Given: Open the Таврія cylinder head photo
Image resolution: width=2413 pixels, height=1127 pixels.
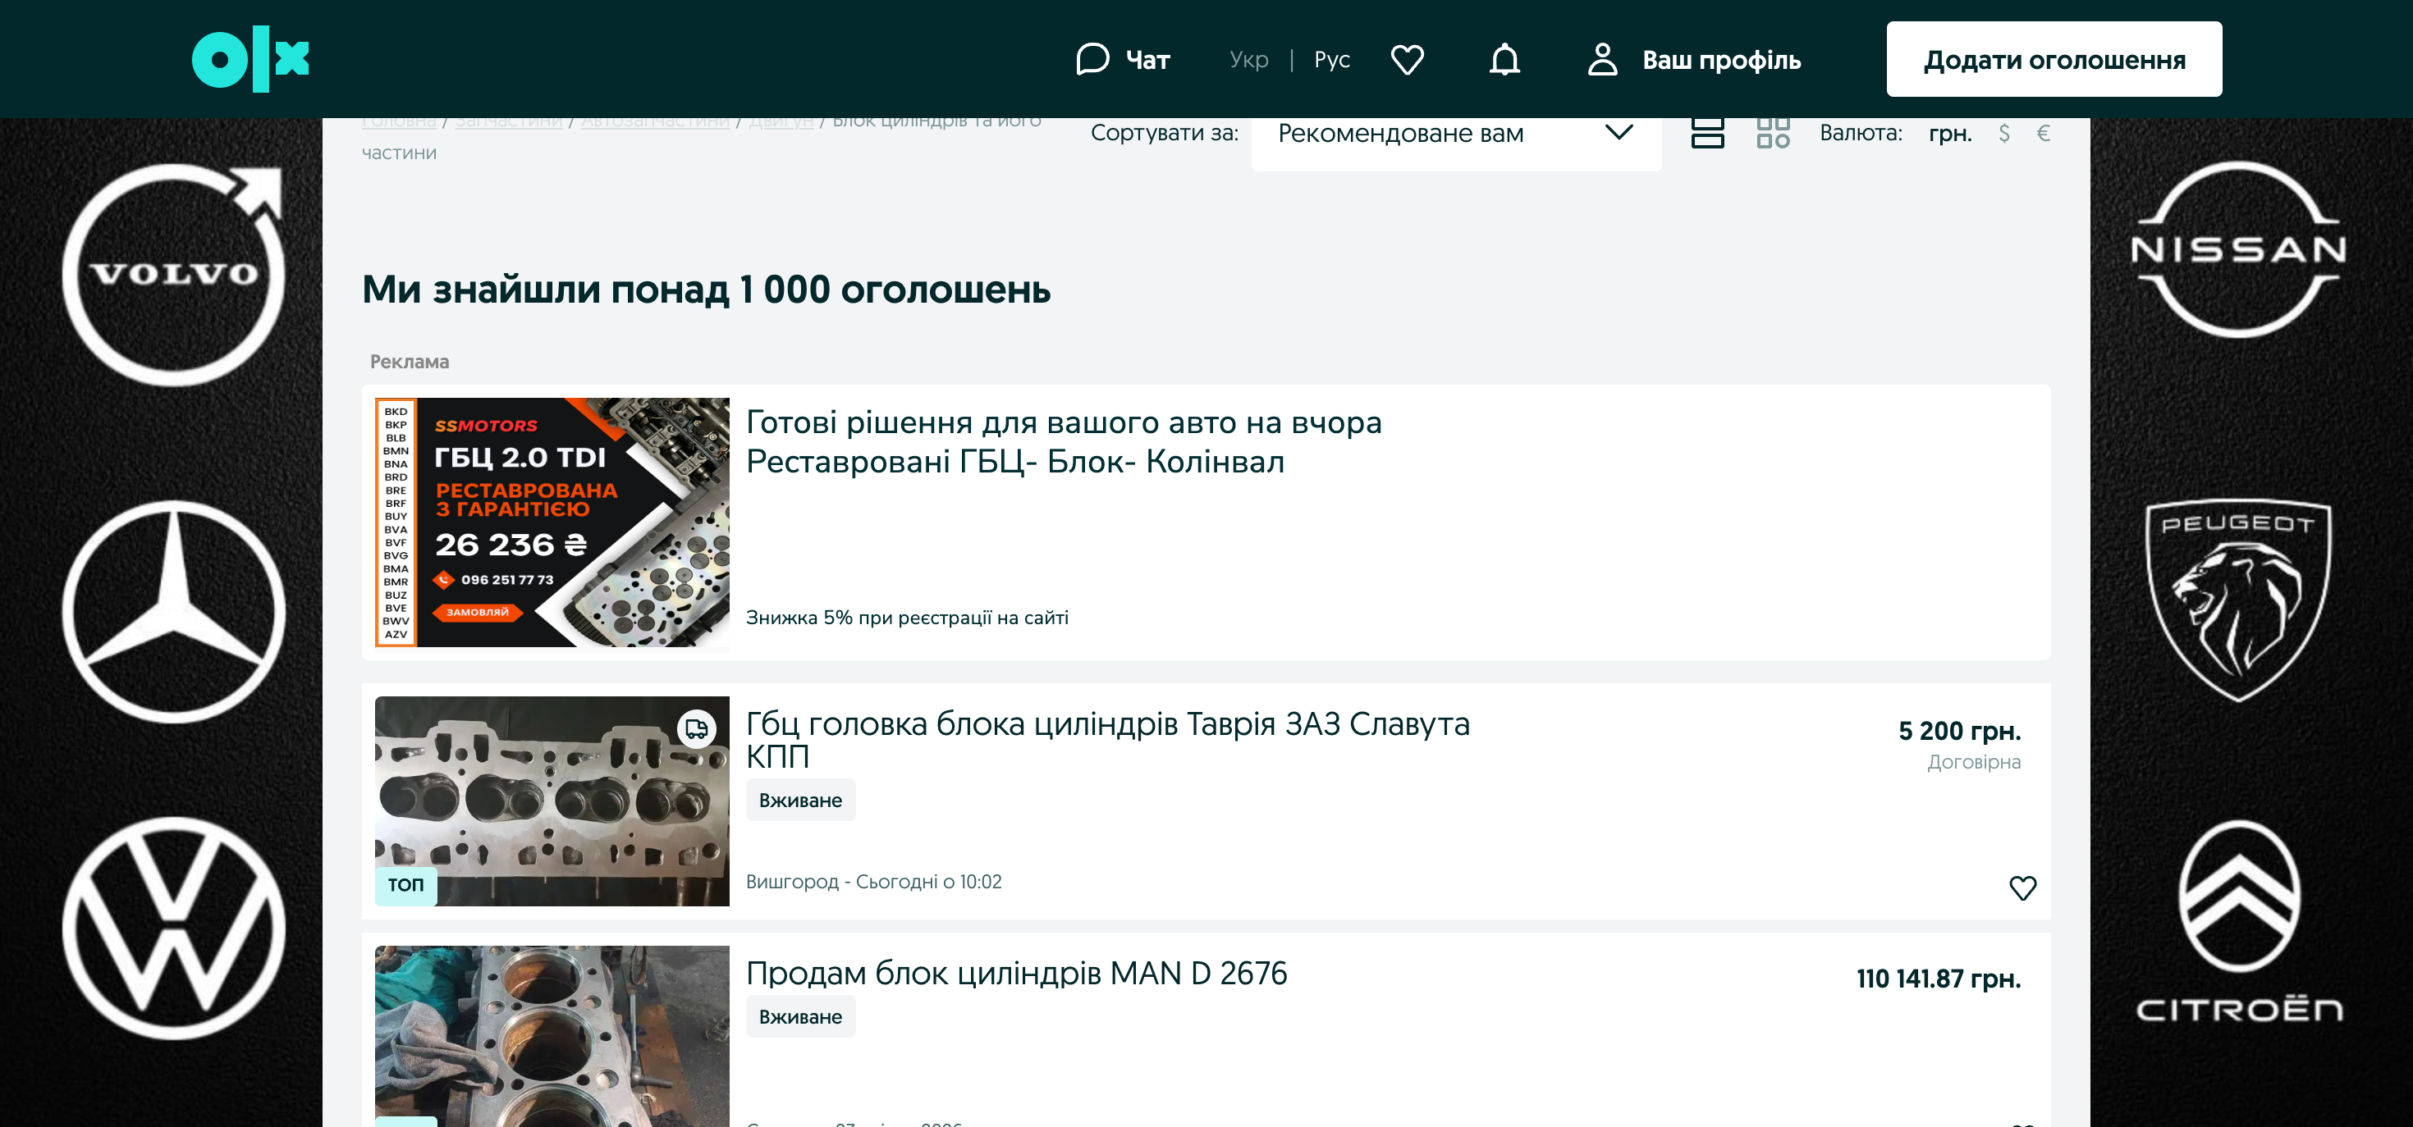Looking at the screenshot, I should point(552,801).
